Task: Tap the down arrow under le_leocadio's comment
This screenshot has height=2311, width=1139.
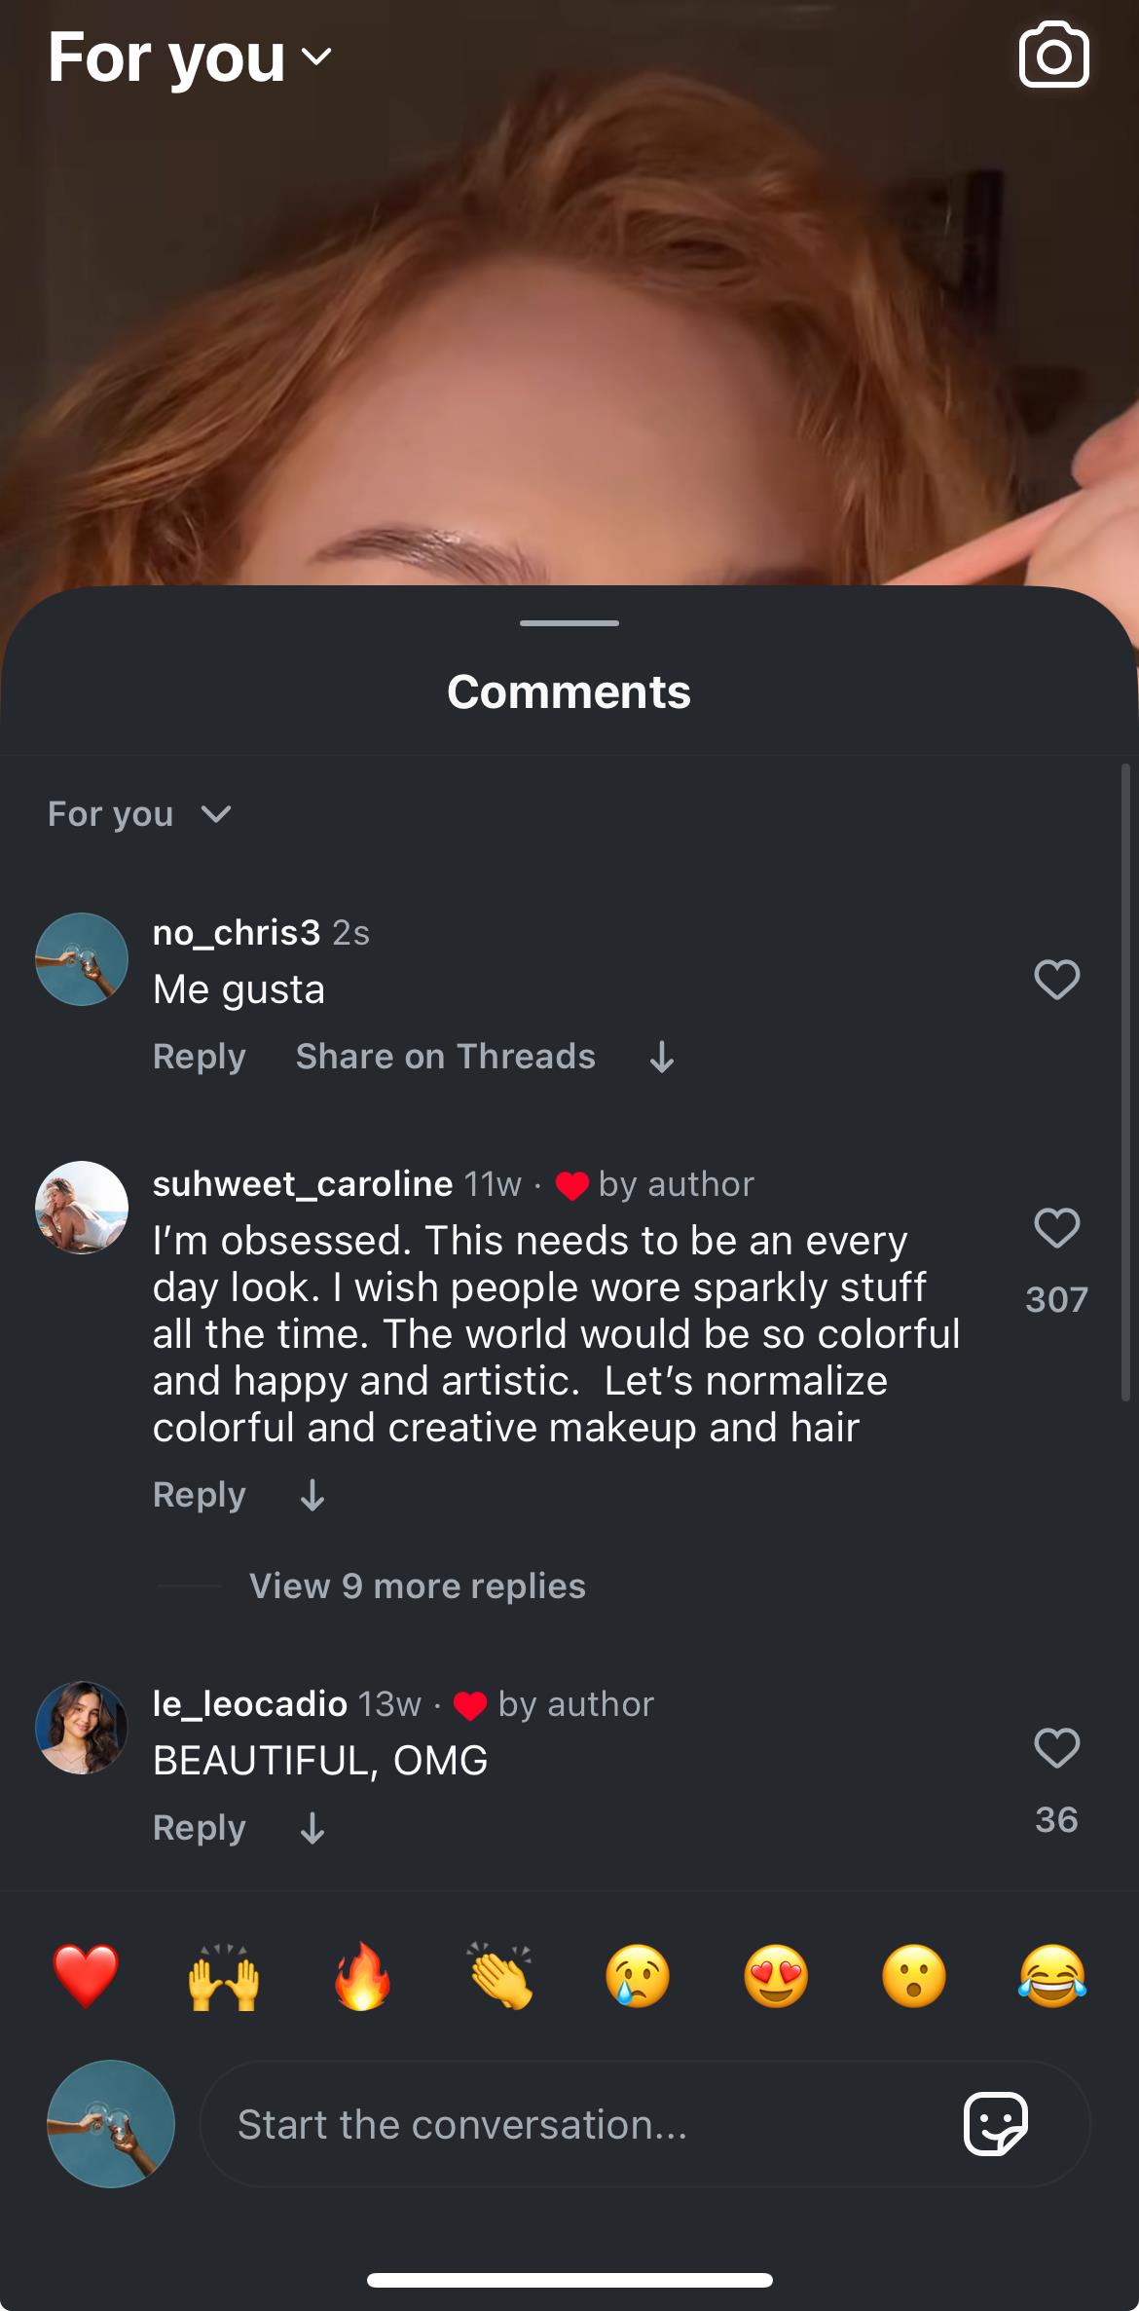Action: tap(312, 1828)
